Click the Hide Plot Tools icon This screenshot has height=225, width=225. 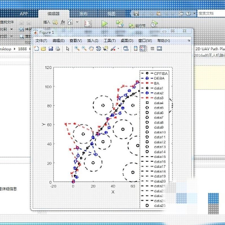coord(152,49)
